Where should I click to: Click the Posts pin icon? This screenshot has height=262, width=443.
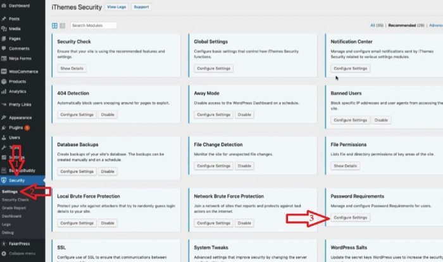point(4,18)
